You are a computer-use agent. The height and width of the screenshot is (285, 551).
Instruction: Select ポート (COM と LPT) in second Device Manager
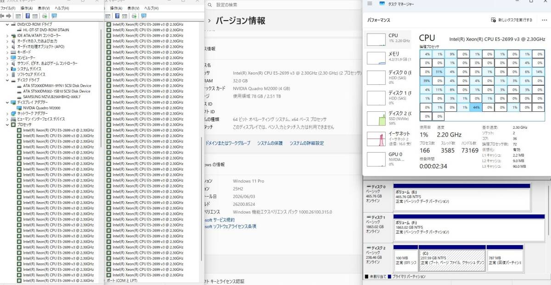click(122, 280)
